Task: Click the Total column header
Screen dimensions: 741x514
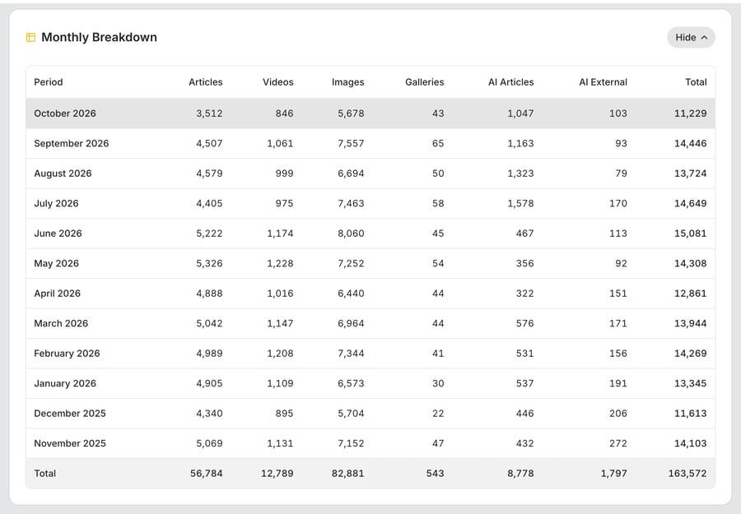Action: (696, 82)
